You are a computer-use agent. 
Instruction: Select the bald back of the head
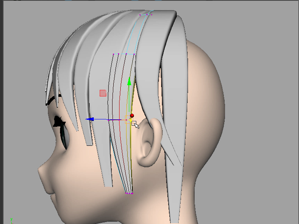206,97
